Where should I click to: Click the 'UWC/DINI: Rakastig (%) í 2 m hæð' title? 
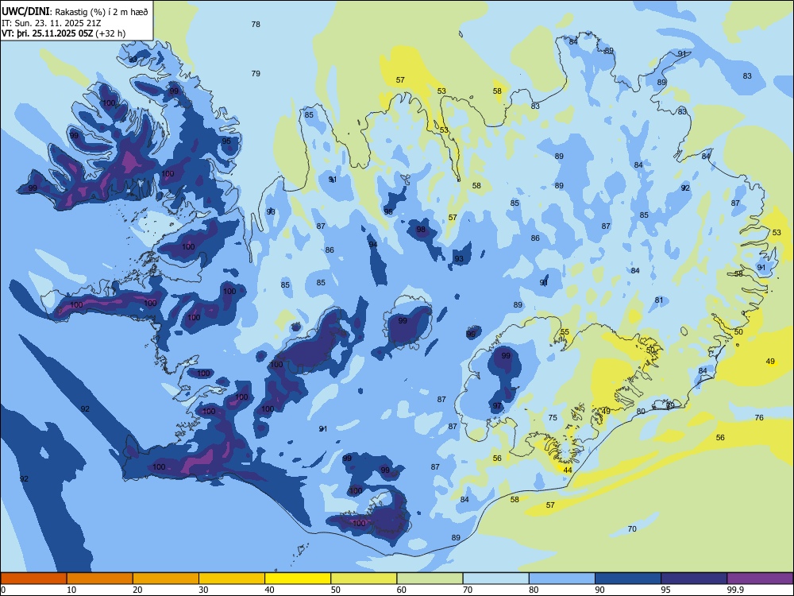pyautogui.click(x=75, y=12)
